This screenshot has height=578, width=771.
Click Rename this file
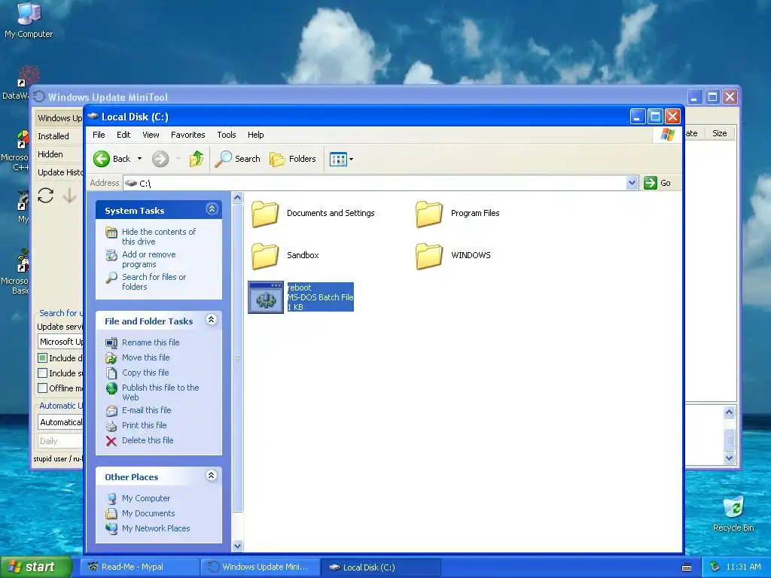(151, 342)
